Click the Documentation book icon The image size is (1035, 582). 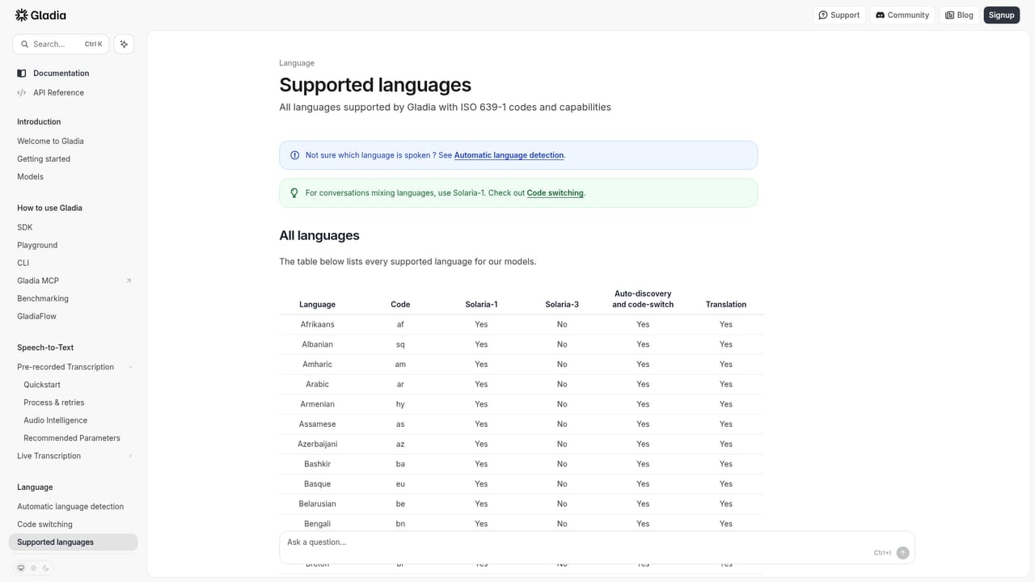tap(22, 74)
